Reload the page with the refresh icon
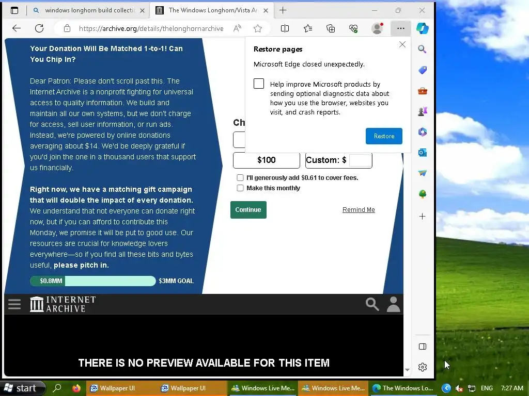 [x=39, y=28]
